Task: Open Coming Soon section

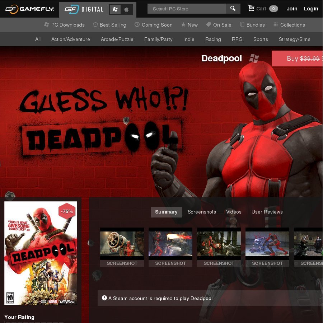Action: click(154, 25)
